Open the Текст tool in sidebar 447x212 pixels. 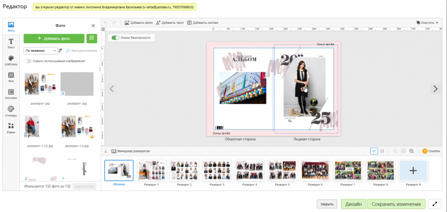(11, 44)
